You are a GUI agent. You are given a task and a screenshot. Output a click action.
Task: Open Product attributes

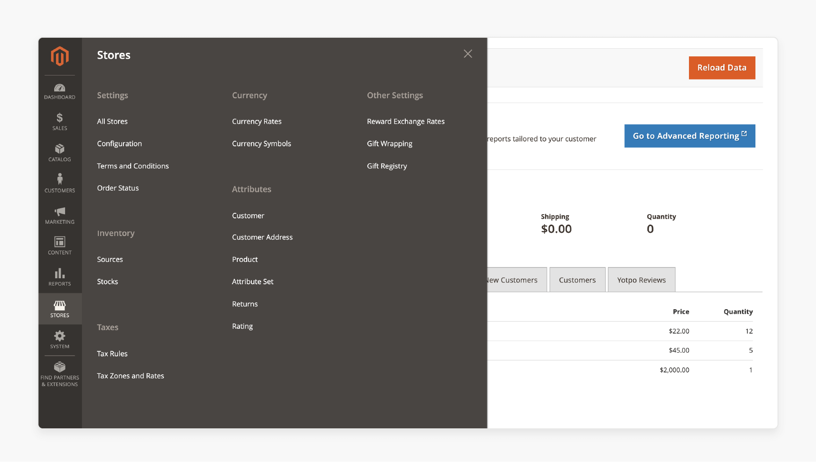point(245,260)
